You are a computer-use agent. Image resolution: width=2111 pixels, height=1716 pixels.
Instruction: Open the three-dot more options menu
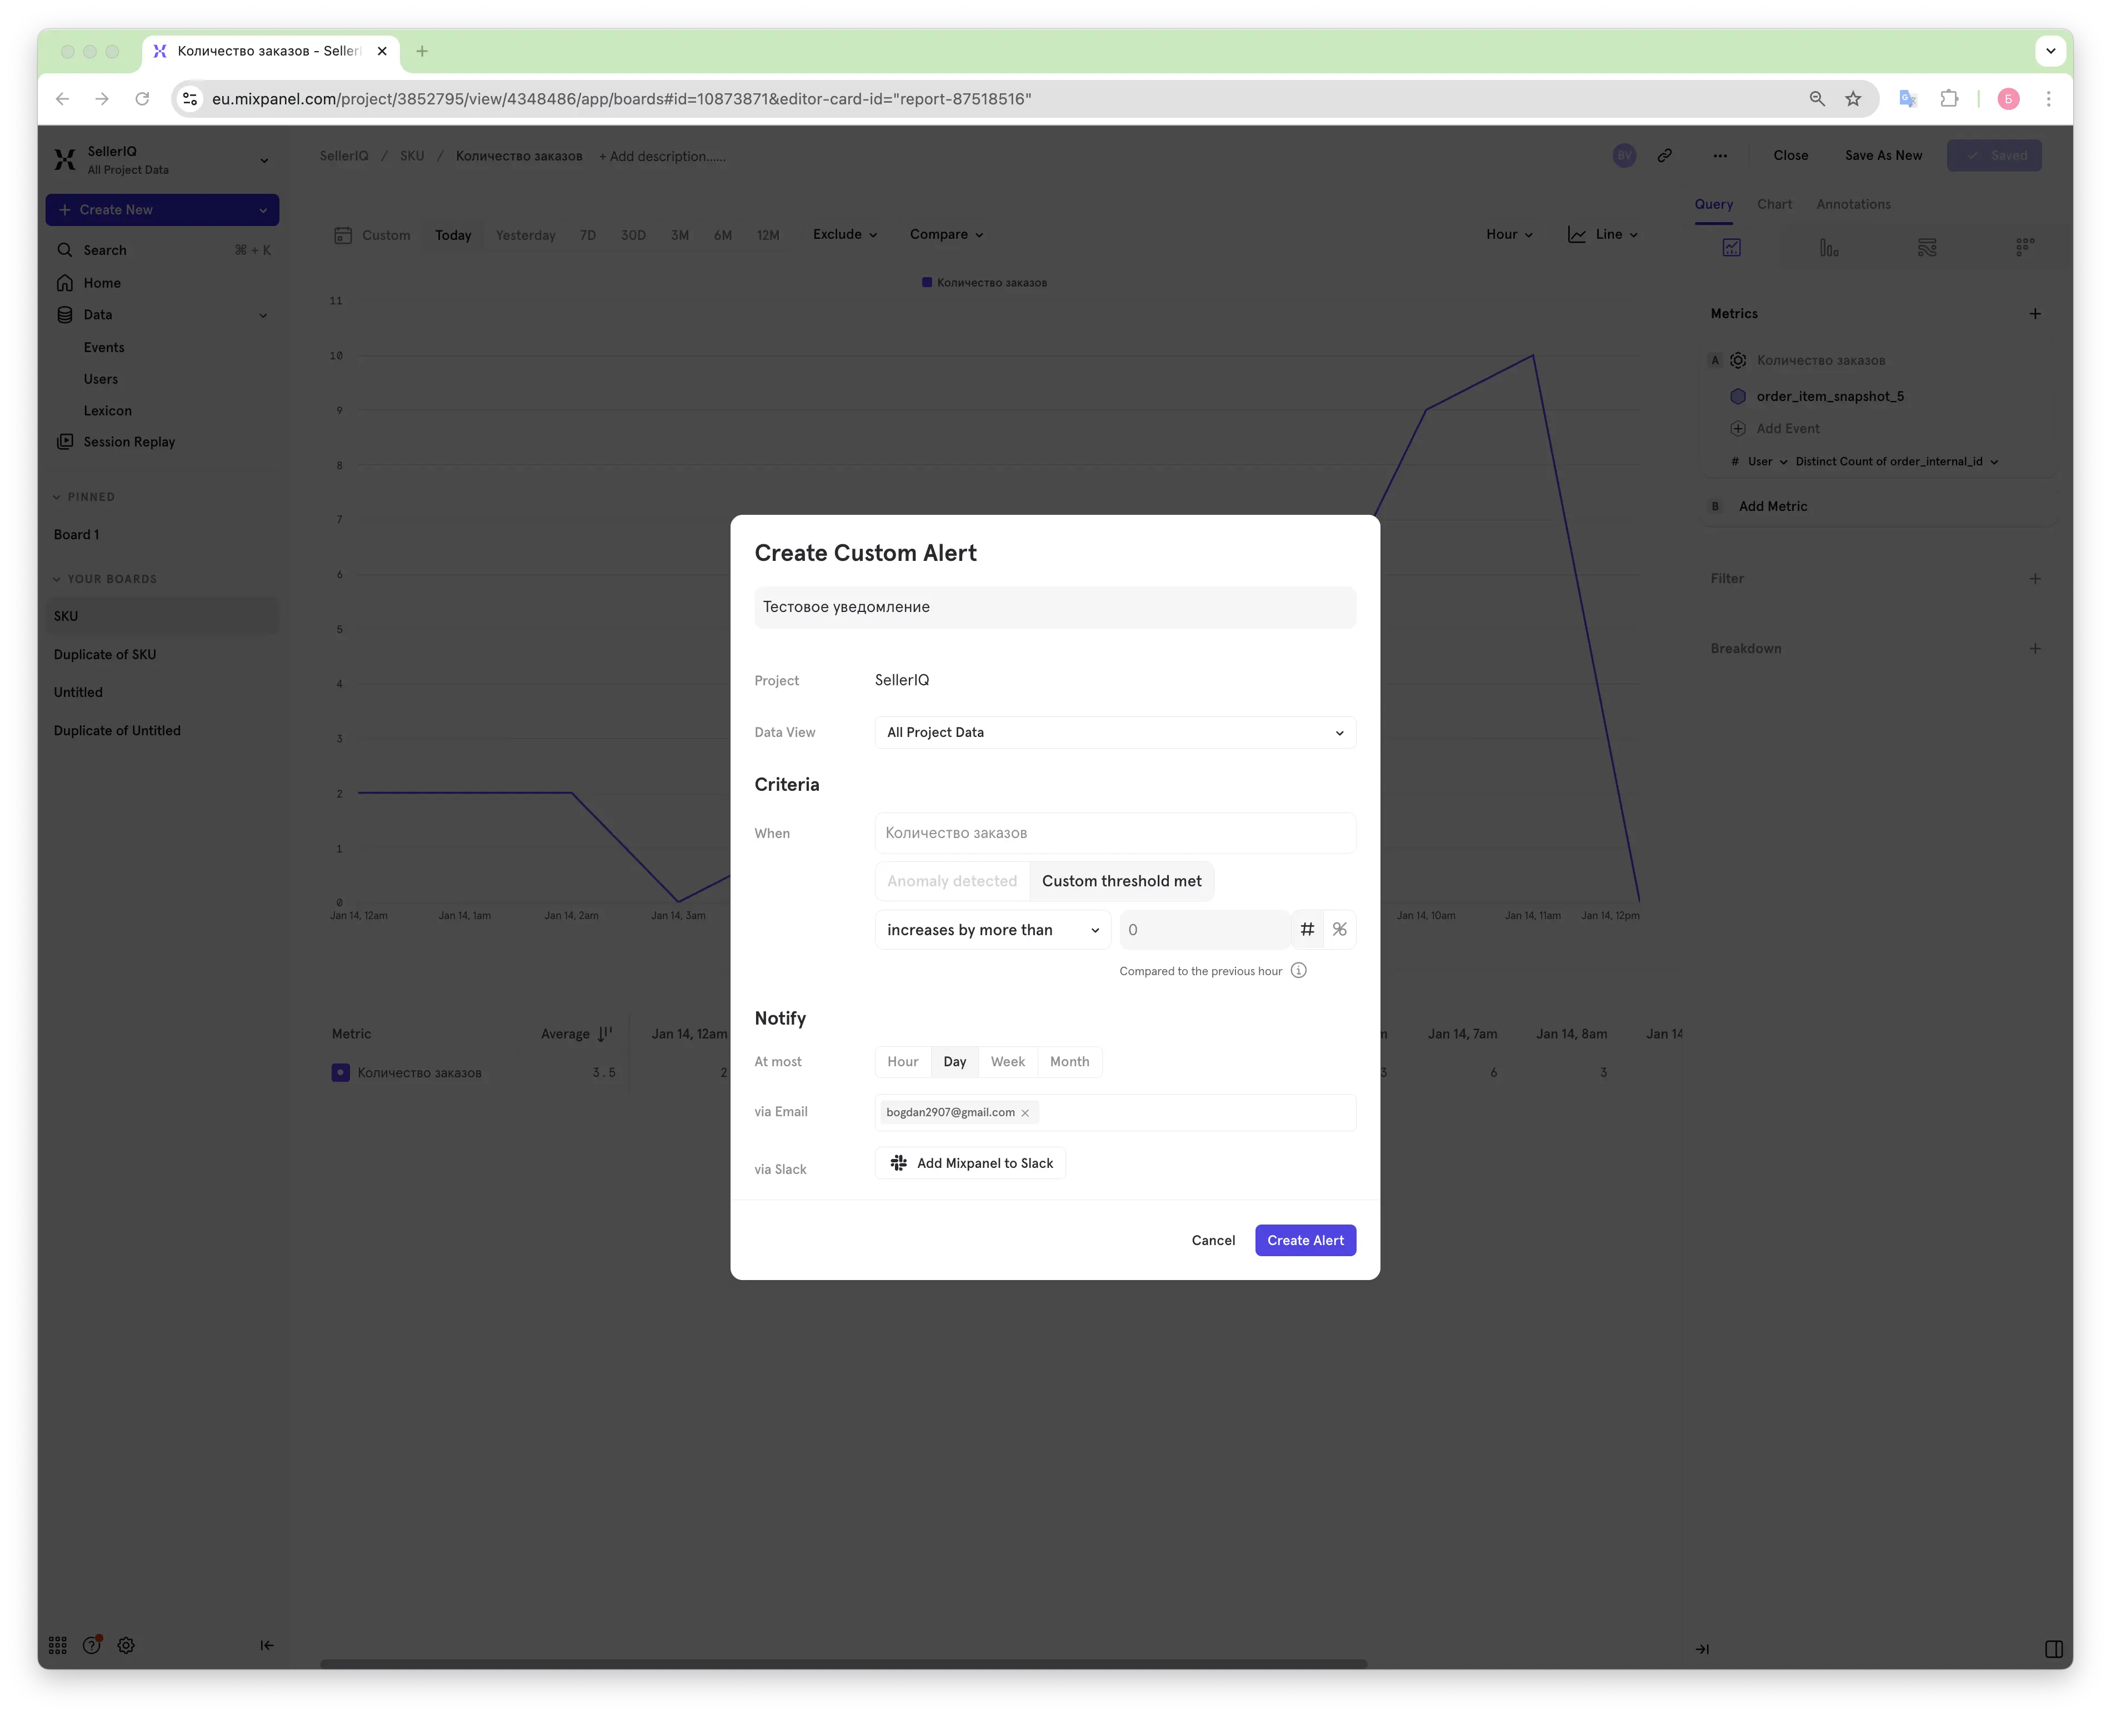1720,155
